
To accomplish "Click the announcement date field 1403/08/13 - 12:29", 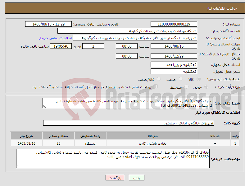I will click(x=48, y=24).
